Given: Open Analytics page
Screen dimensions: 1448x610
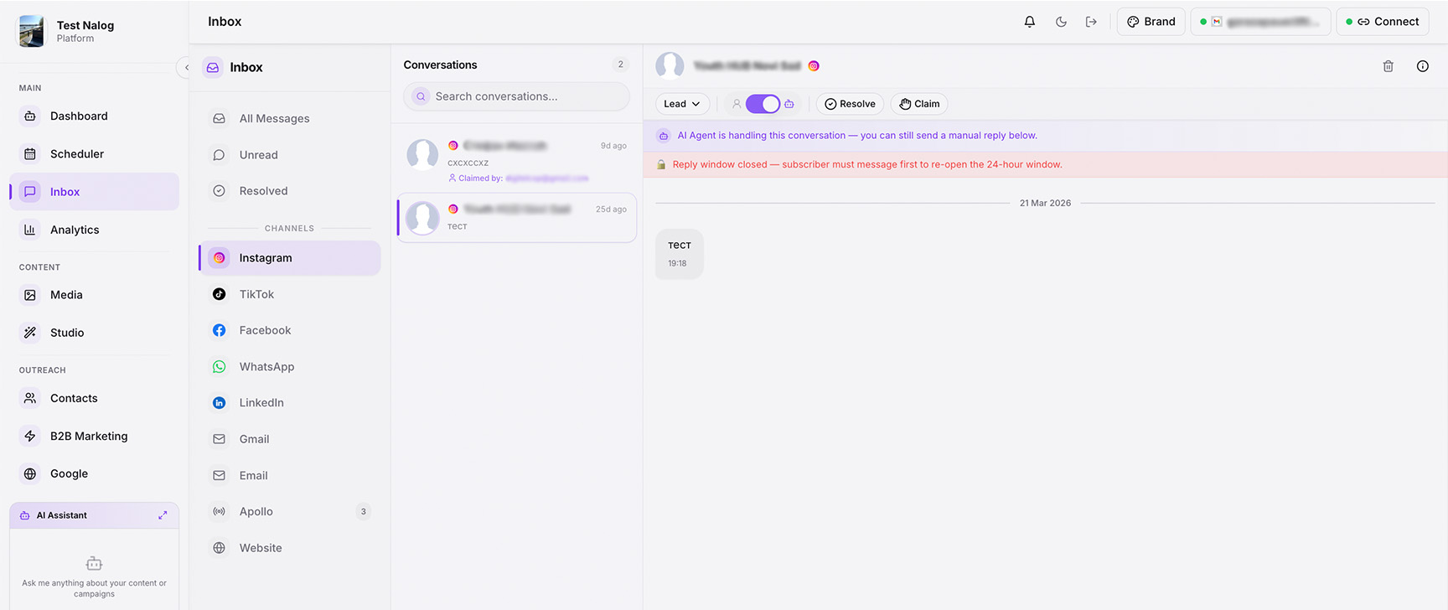Looking at the screenshot, I should click(94, 230).
